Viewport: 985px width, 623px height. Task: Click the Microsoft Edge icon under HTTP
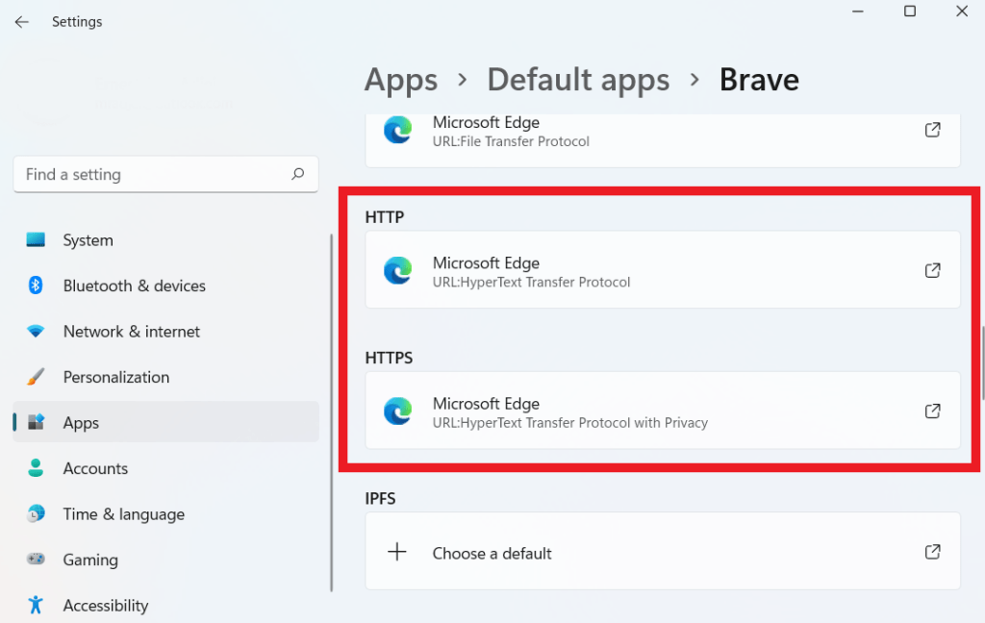pyautogui.click(x=397, y=270)
